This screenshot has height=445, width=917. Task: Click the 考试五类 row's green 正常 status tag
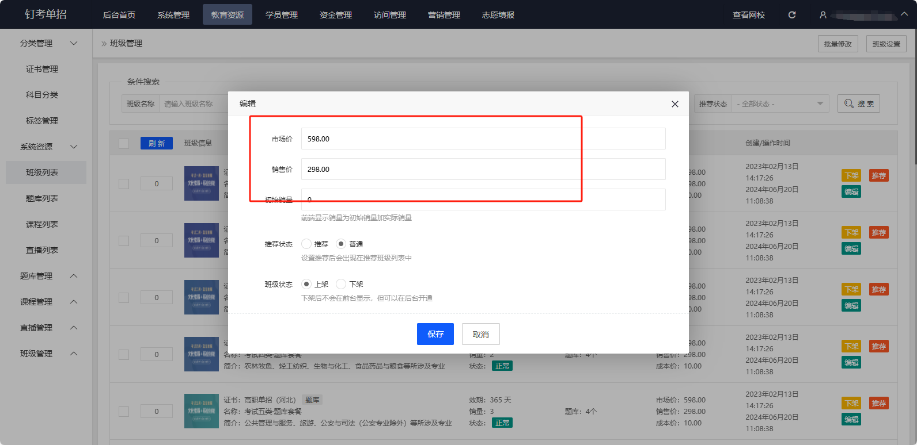(502, 423)
